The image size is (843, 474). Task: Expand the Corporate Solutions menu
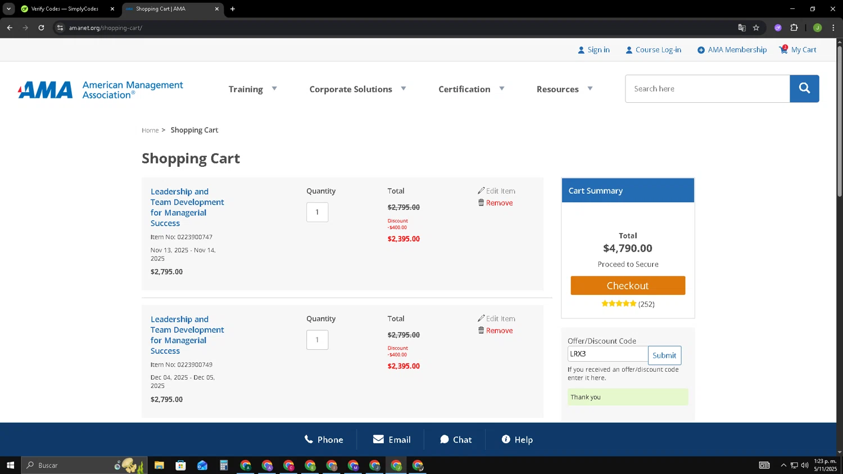pyautogui.click(x=357, y=89)
